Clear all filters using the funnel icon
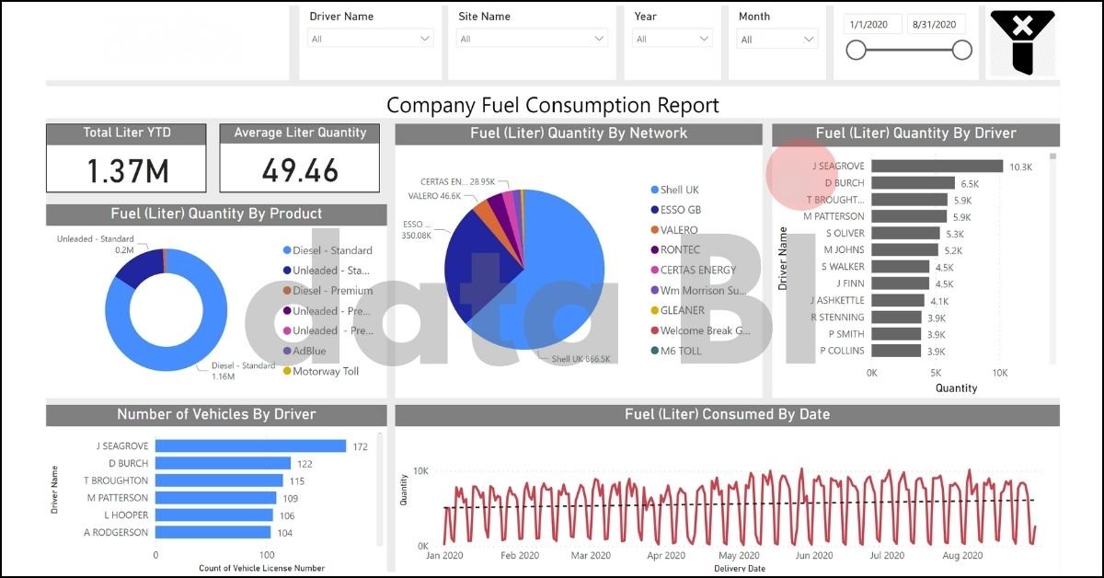Screen dimensions: 1104x578 1021,41
